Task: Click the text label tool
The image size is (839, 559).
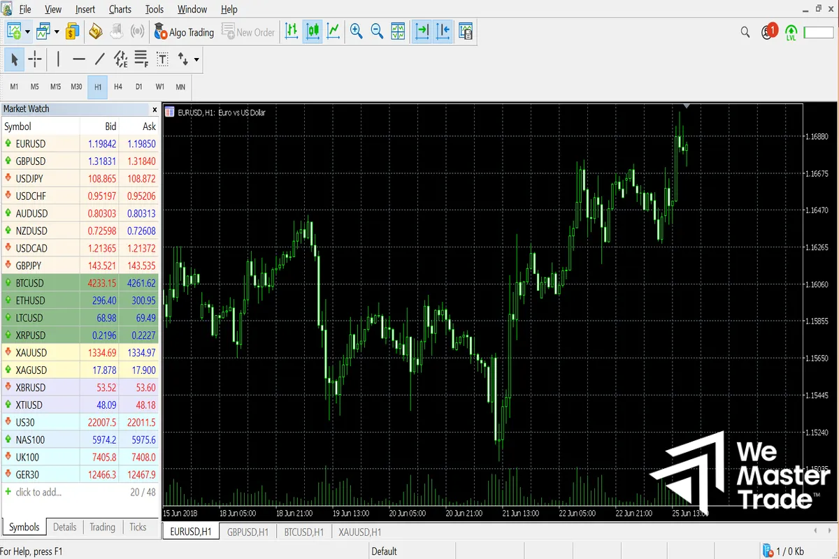Action: point(162,59)
